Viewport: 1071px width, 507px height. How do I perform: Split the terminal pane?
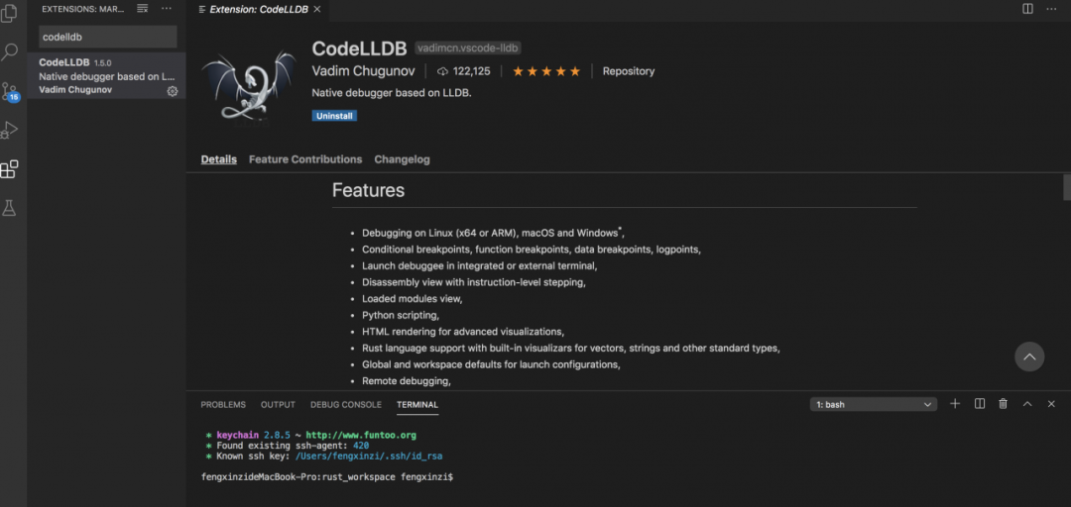980,404
